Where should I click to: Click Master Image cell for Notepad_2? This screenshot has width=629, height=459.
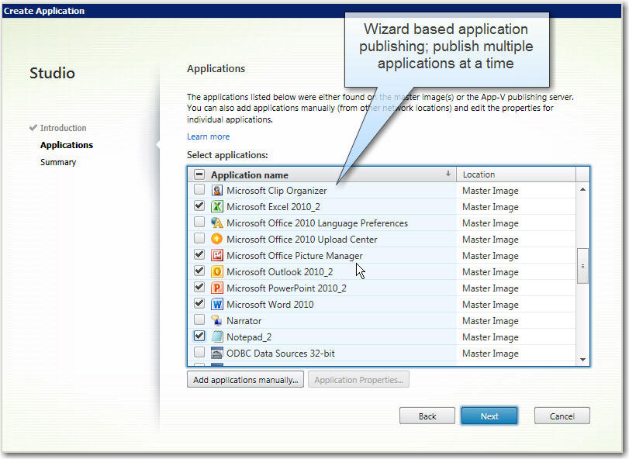coord(490,337)
